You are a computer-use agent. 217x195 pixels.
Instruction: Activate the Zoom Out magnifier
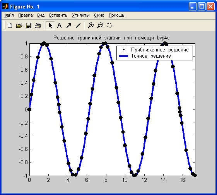pyautogui.click(x=100, y=26)
